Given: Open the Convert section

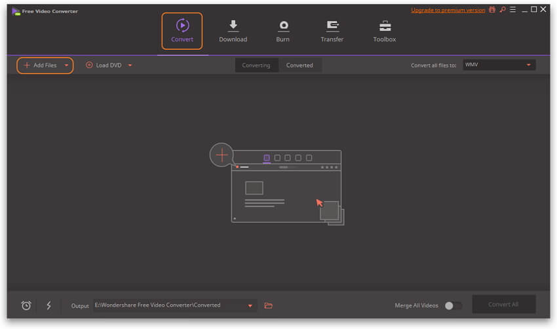Looking at the screenshot, I should (182, 31).
